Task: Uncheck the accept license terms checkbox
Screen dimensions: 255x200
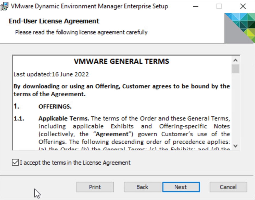Action: pyautogui.click(x=15, y=163)
